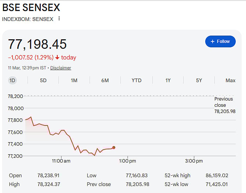Screen dimensions: 246x193
Task: Show the 6M chart range
Action: [x=105, y=80]
